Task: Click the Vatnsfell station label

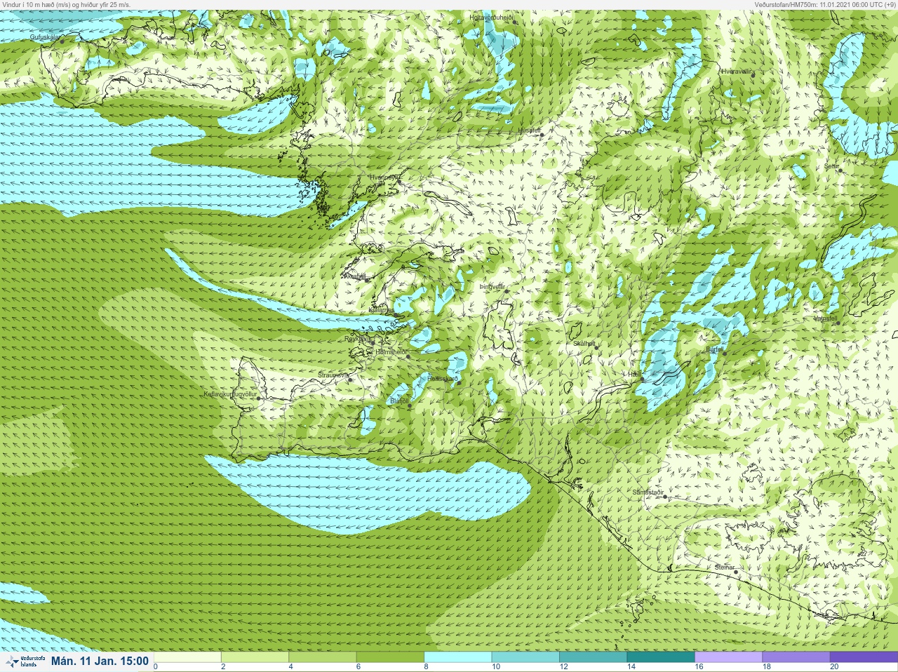Action: [826, 318]
